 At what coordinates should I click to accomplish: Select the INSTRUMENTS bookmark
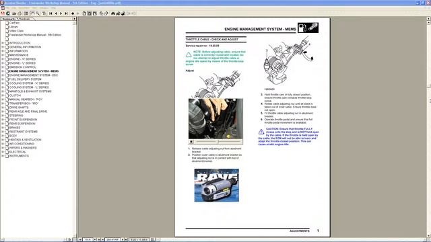(19, 156)
